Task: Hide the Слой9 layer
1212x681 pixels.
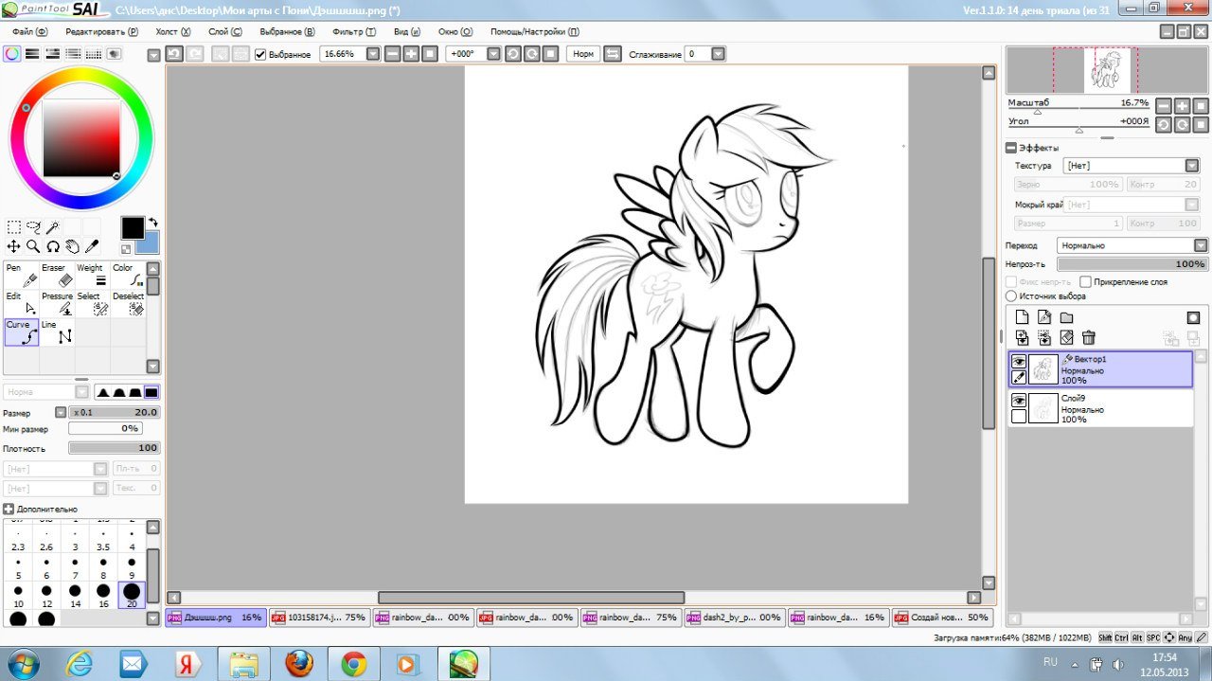Action: pos(1019,401)
